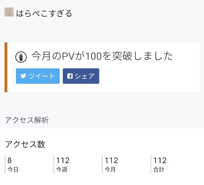Open the はらぺこすぎる blog title
This screenshot has width=204, height=185.
(44, 13)
